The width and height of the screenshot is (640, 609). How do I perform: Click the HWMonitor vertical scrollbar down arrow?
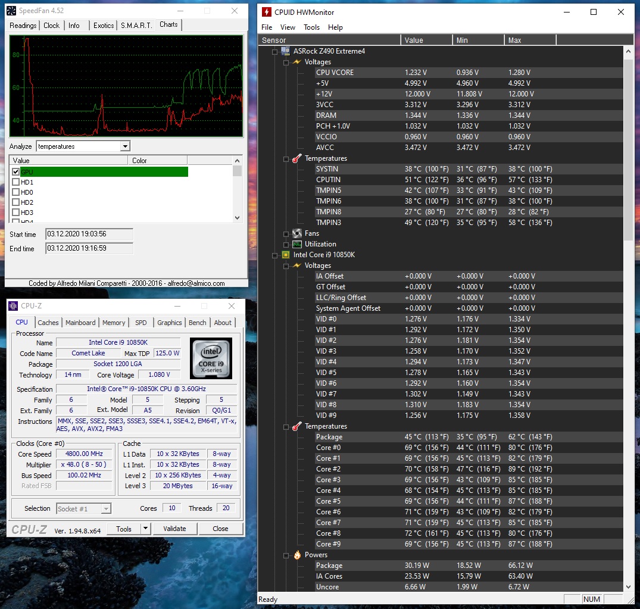tap(628, 586)
